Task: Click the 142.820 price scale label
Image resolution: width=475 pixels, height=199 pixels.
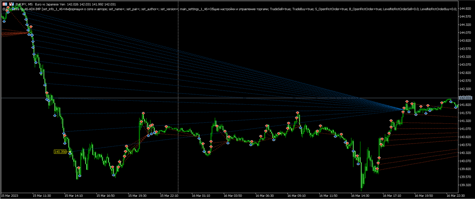Action: (465, 73)
